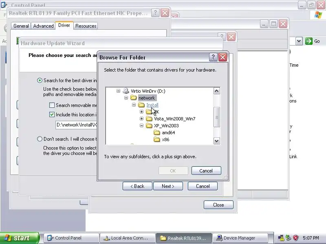Screen dimensions: 326x244
Task: Click Cancel in Hardware Update Wizard
Action: pyautogui.click(x=203, y=186)
